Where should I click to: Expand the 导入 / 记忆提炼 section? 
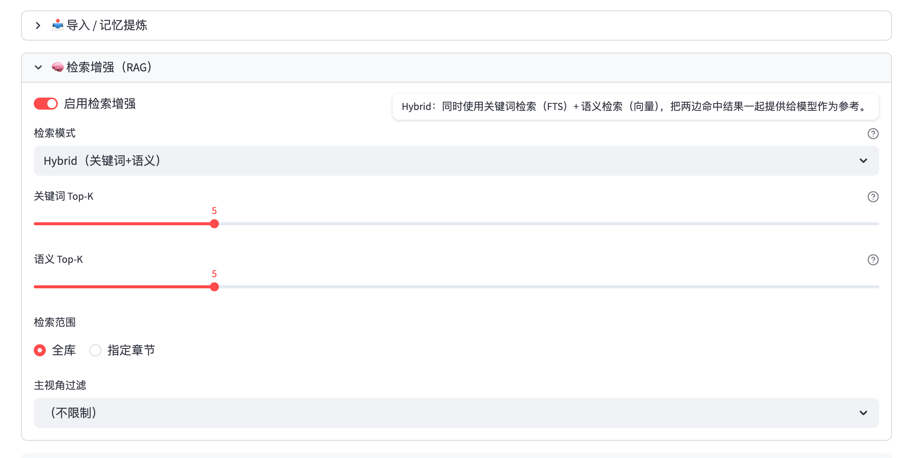point(38,26)
